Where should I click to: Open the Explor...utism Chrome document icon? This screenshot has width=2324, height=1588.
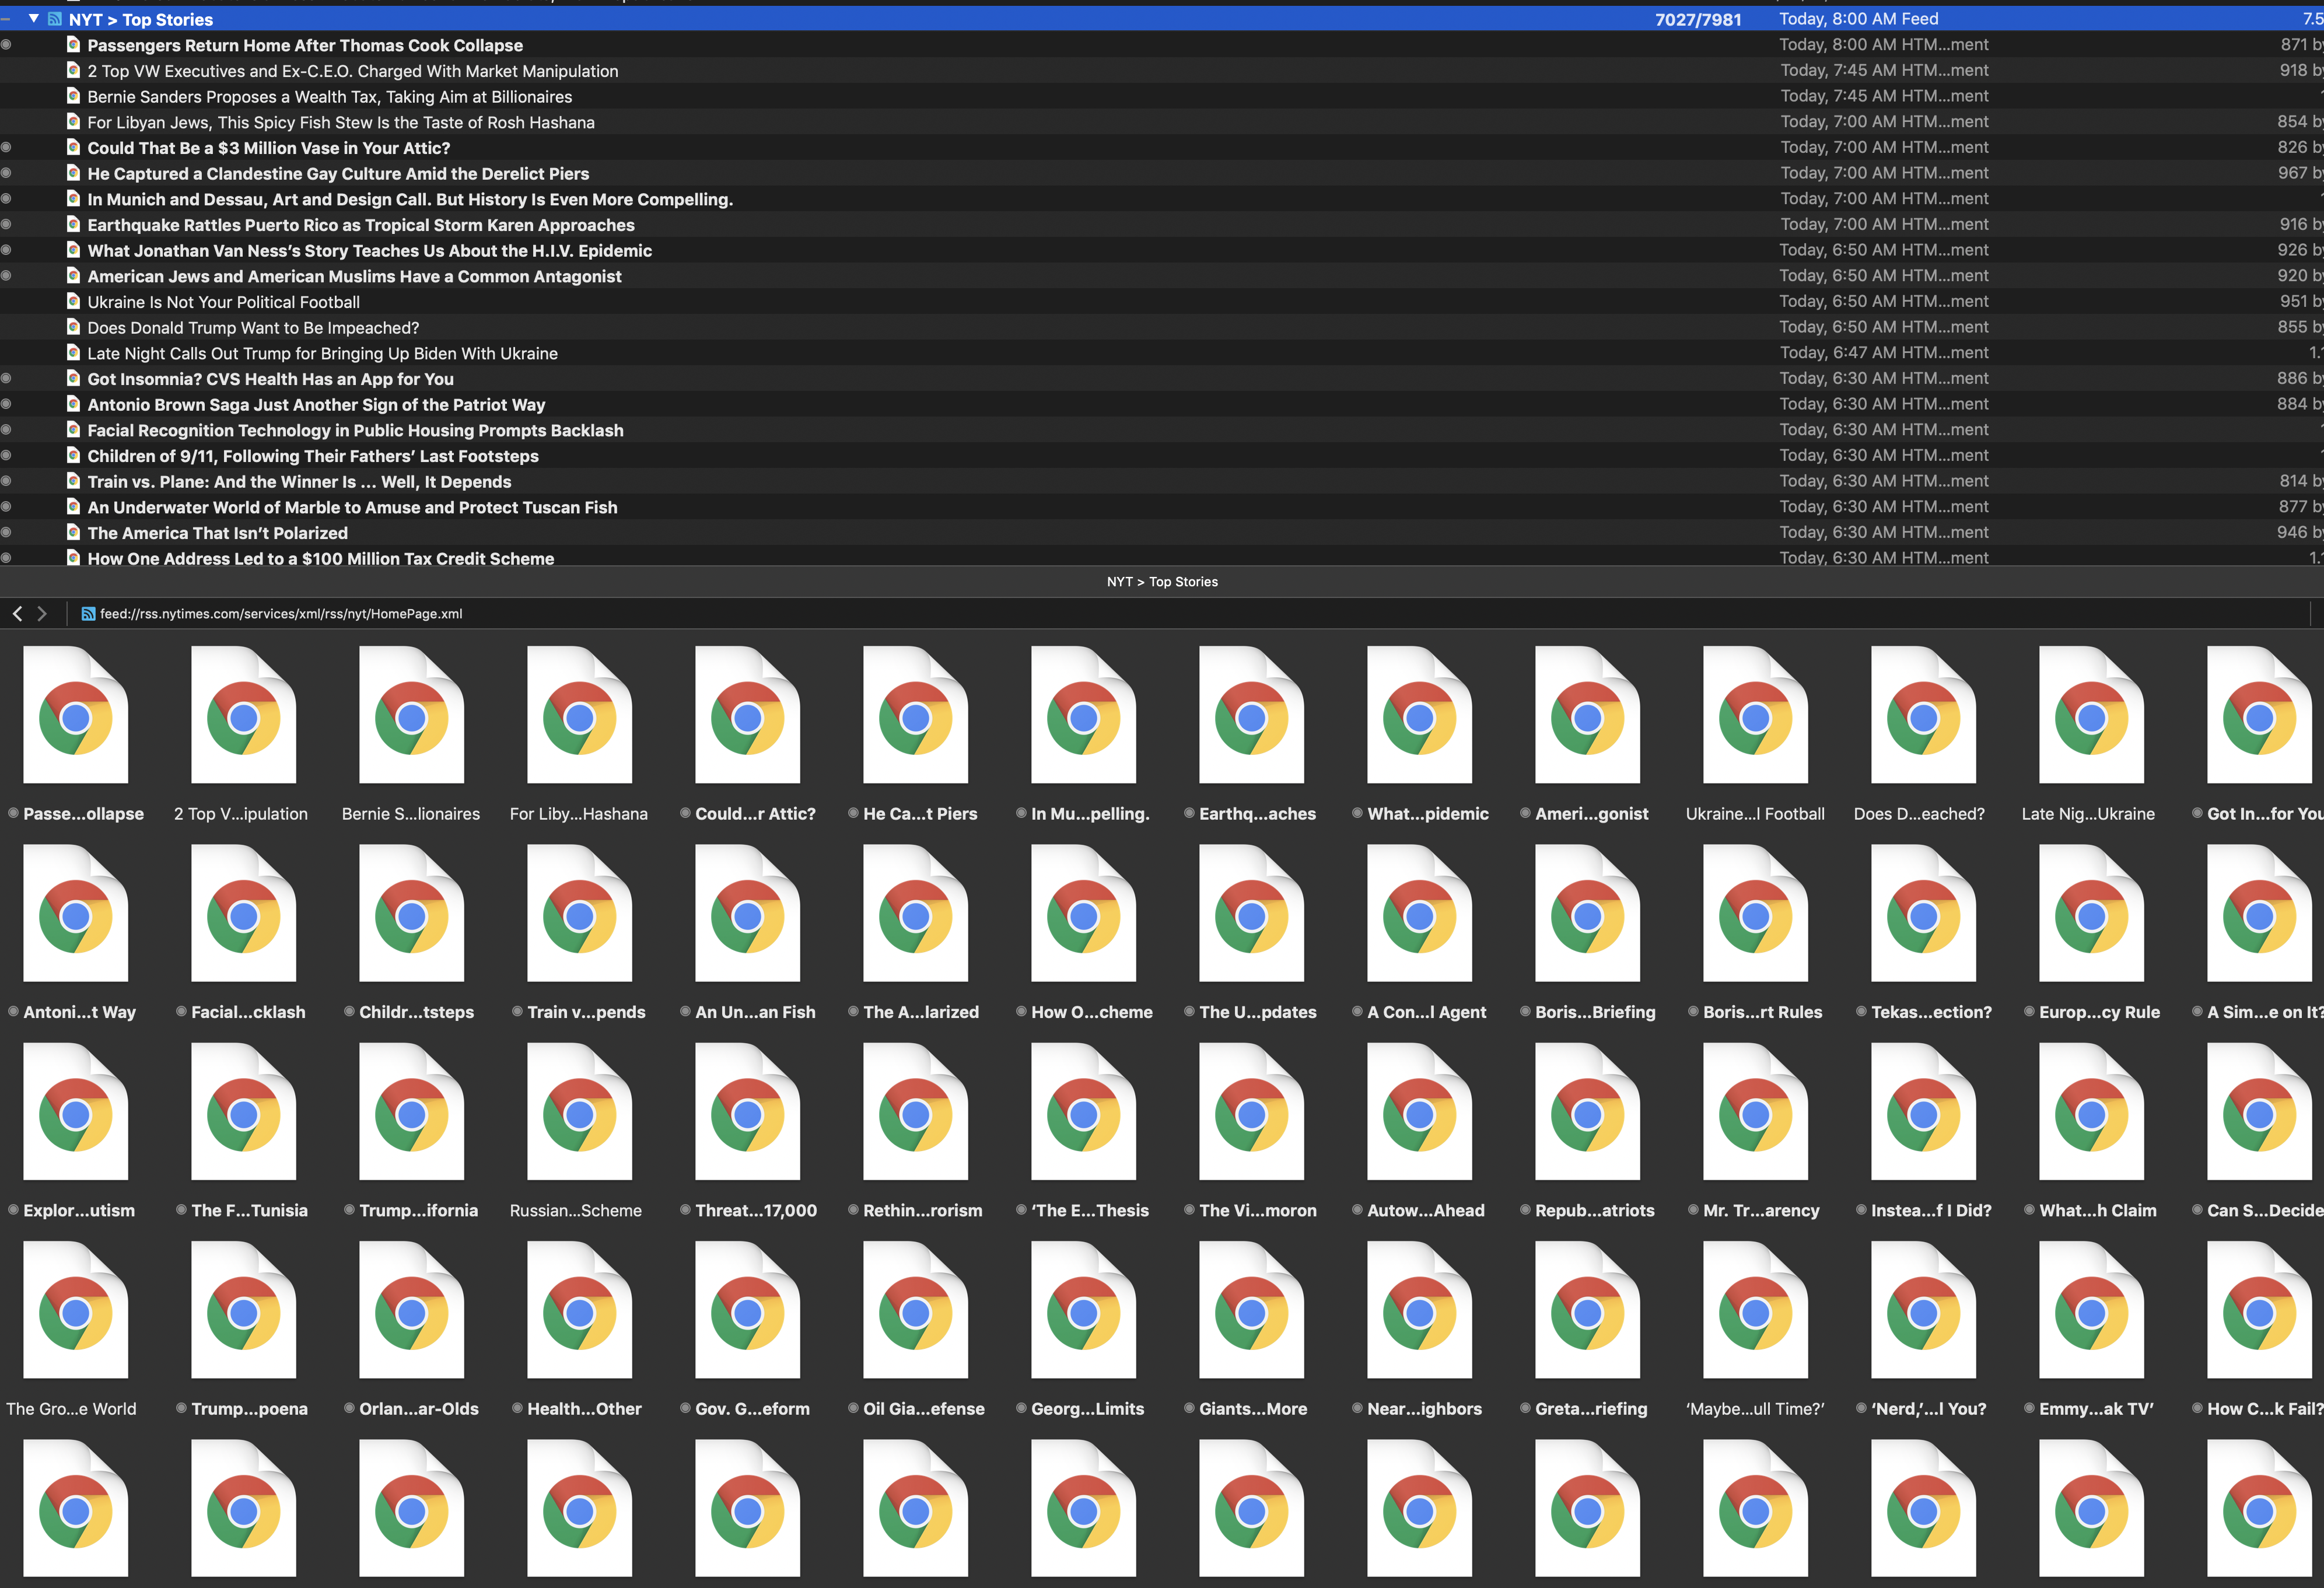pos(76,1111)
